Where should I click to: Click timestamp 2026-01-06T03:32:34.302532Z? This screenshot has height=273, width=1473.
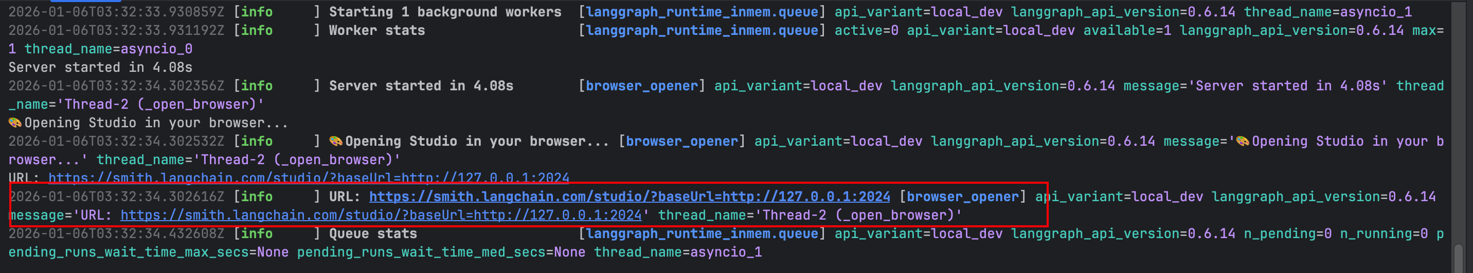pyautogui.click(x=117, y=141)
